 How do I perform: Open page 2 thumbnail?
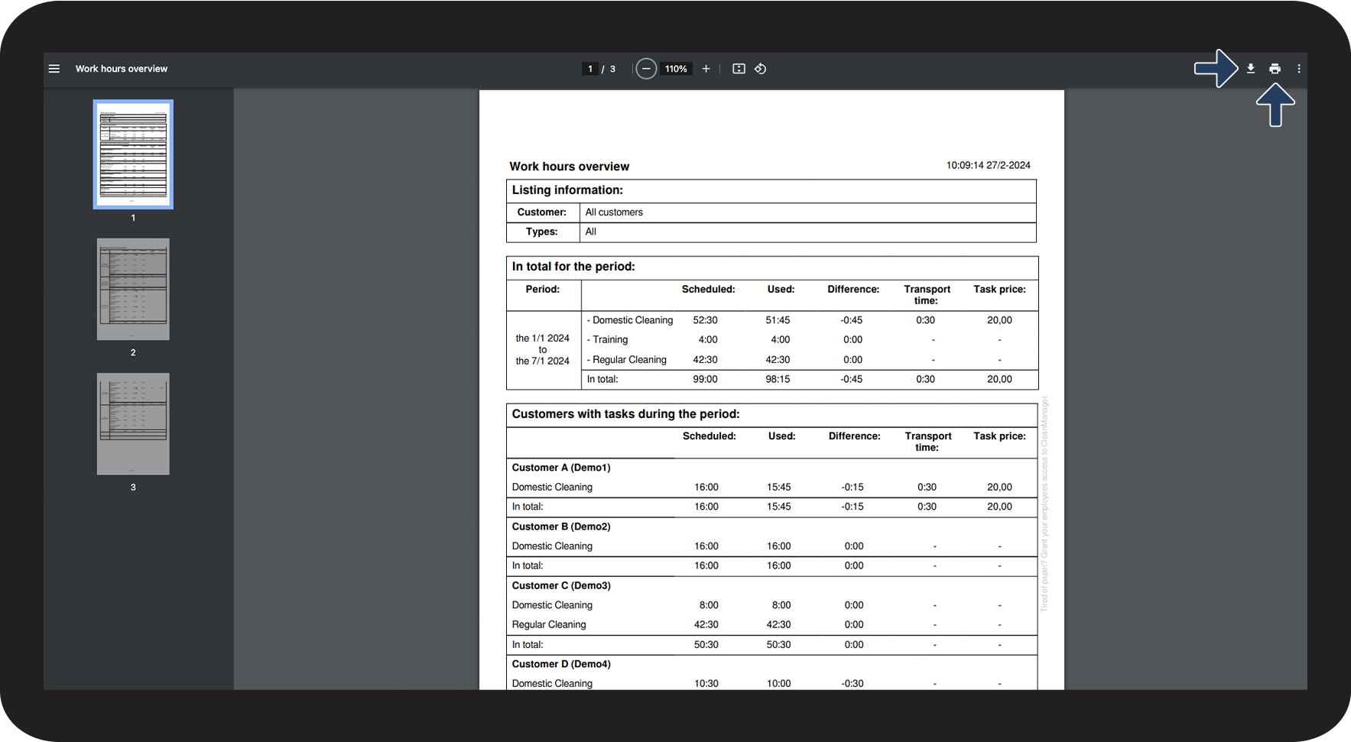[x=133, y=289]
